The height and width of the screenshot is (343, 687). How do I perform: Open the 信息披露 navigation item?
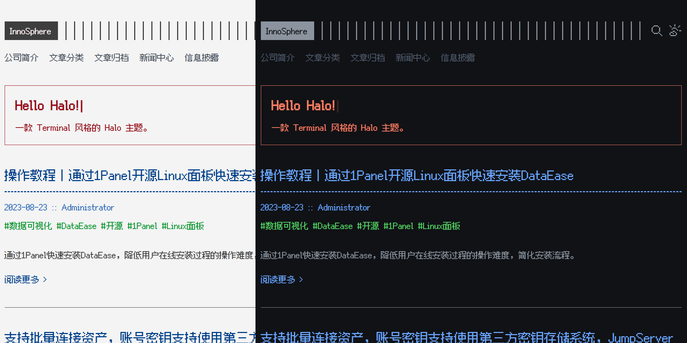click(x=201, y=58)
